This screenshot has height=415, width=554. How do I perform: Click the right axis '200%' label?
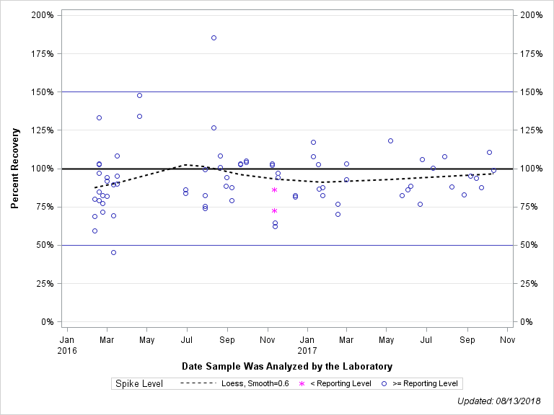[532, 15]
